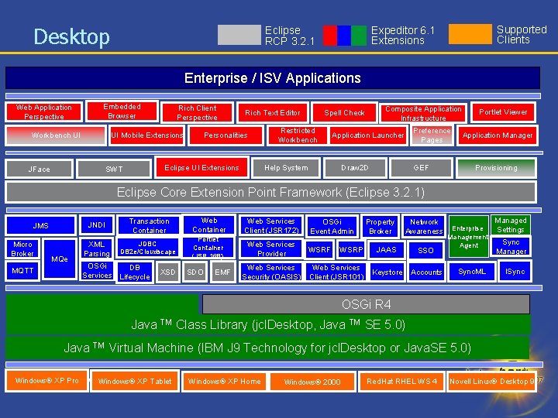Screen dimensions: 558x418
Task: Click the WSRF box
Action: tap(319, 249)
